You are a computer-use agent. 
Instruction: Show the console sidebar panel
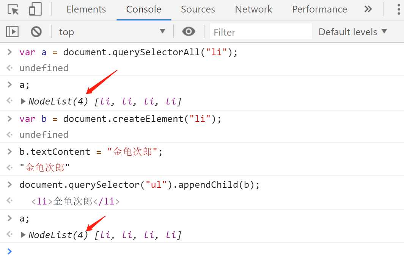(x=13, y=32)
